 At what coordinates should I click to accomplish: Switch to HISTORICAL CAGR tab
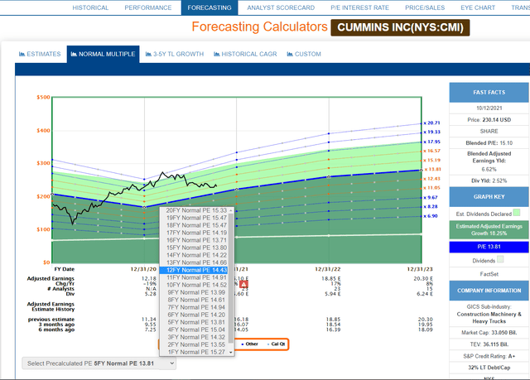point(245,54)
